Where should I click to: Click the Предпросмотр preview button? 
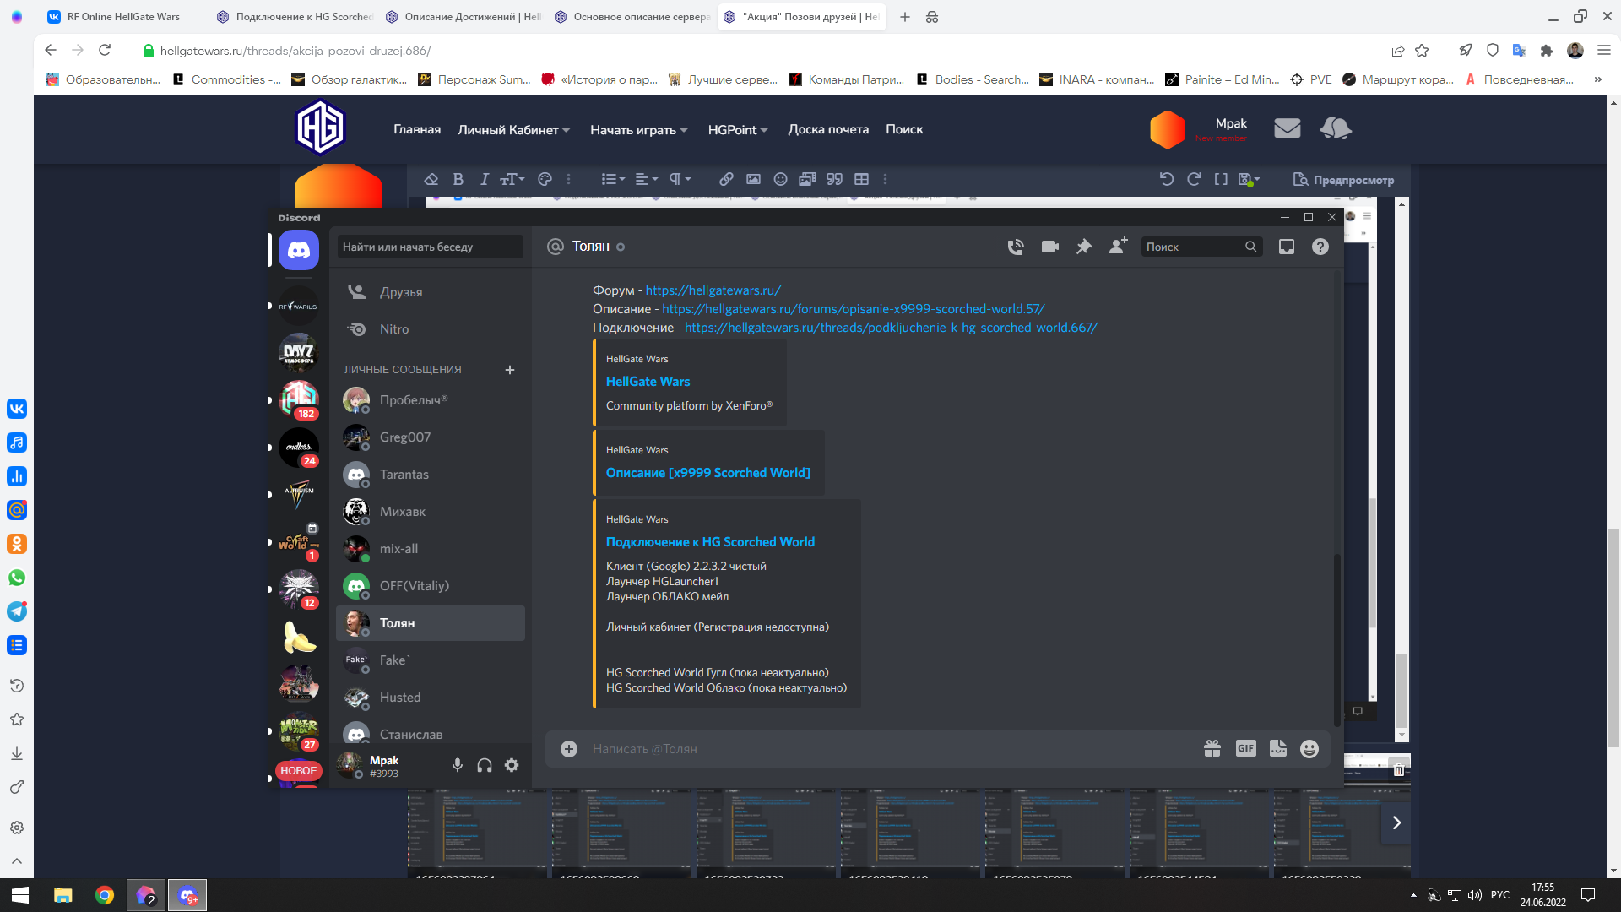(1343, 180)
